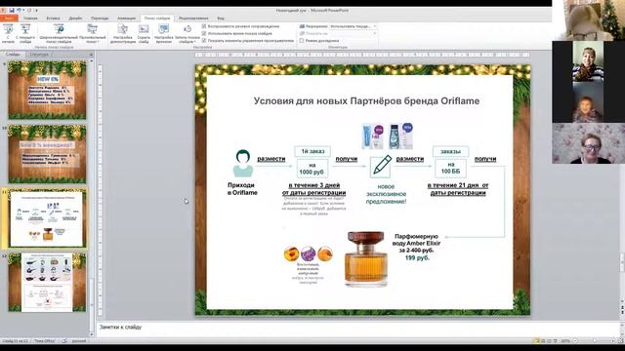The width and height of the screenshot is (625, 351).
Task: Select 'новое эксклюзивное предложение!' text
Action: pos(386,194)
